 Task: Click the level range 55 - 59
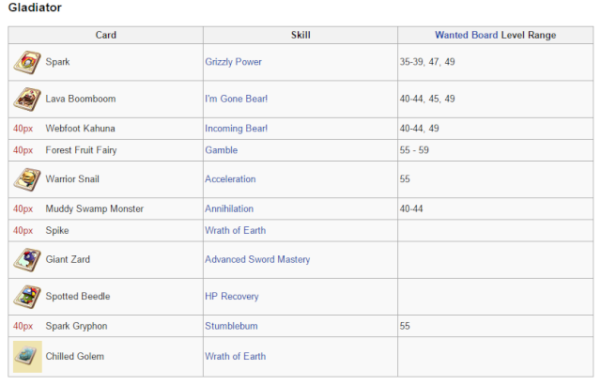click(x=414, y=150)
